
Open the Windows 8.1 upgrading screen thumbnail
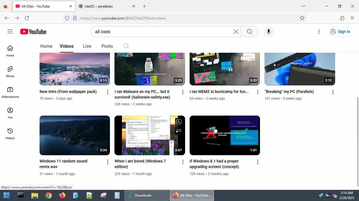coord(225,135)
